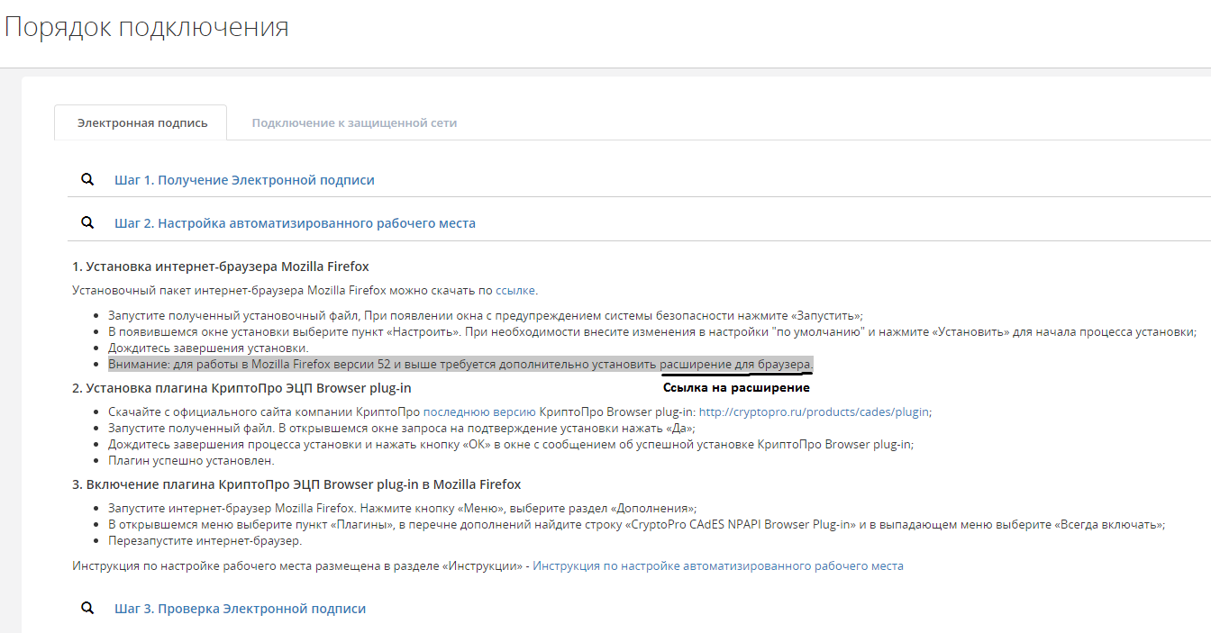Click heading '2. Установка плагина КриптоПро ЭЦП'

coord(241,388)
